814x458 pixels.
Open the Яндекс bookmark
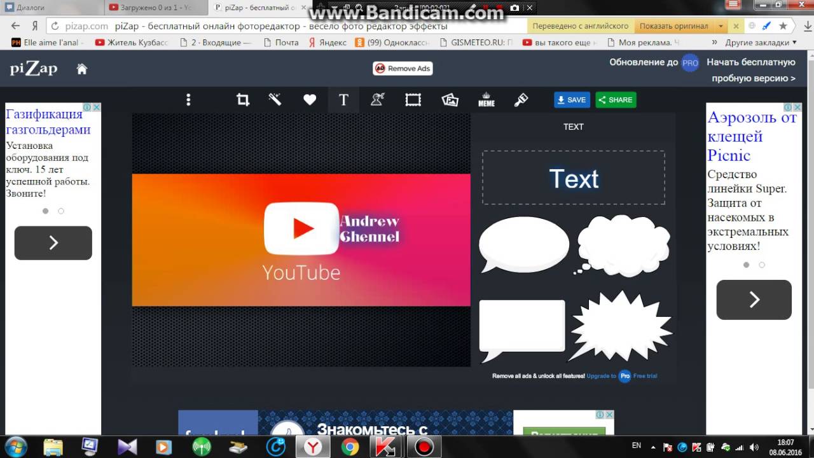[328, 43]
